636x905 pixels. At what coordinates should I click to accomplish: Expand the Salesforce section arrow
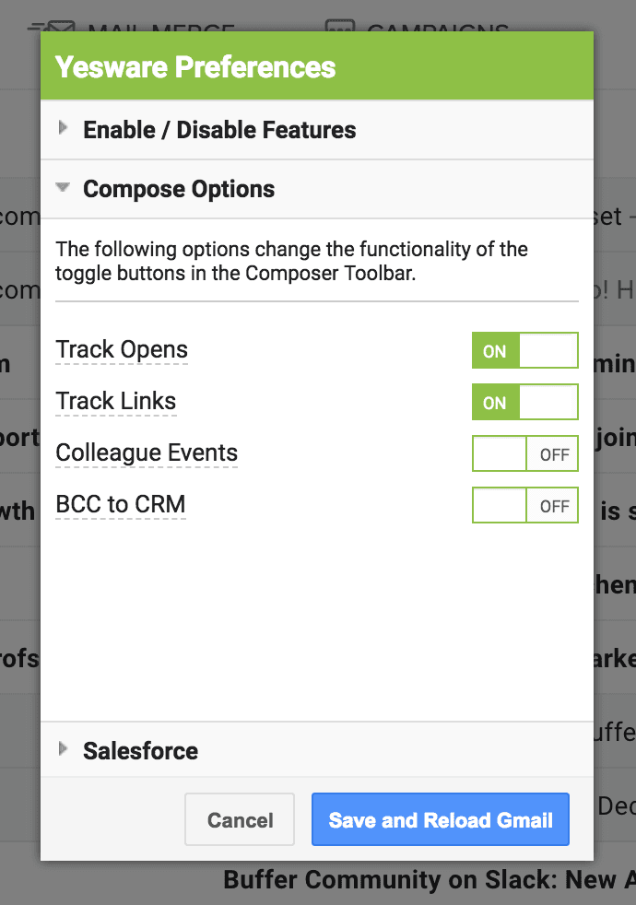63,749
